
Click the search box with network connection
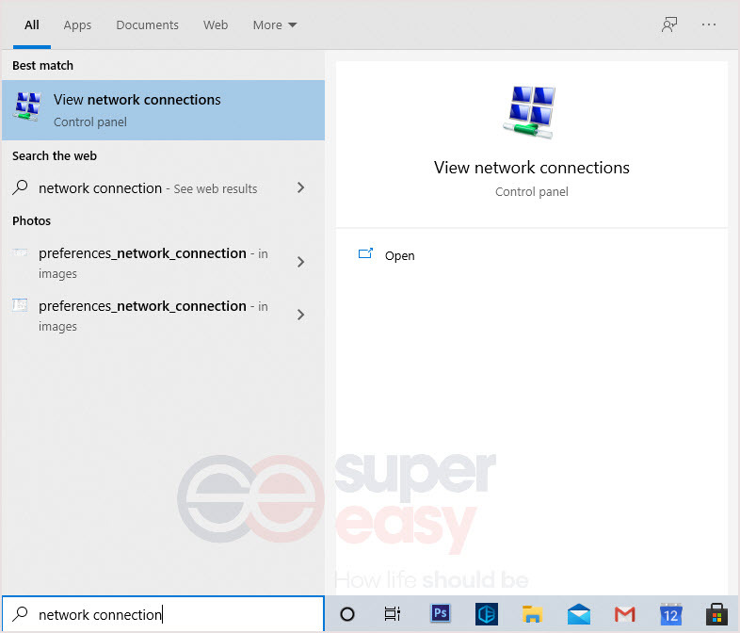(x=163, y=614)
